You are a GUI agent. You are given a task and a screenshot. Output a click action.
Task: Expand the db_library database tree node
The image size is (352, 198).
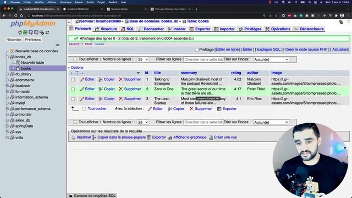point(7,74)
